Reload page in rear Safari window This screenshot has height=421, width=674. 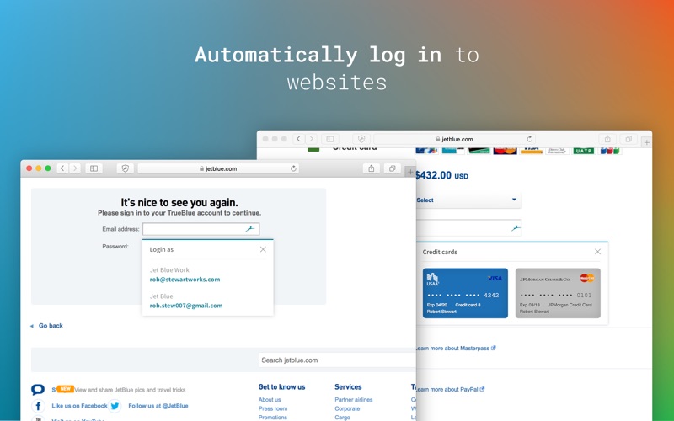tap(530, 139)
